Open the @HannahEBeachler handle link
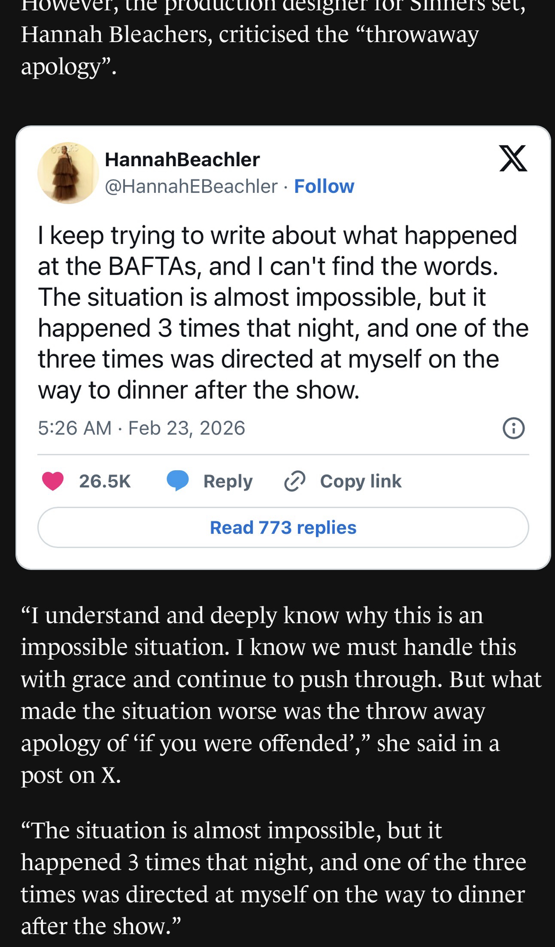555x947 pixels. (191, 187)
